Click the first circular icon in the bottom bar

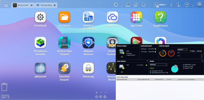pos(97,97)
